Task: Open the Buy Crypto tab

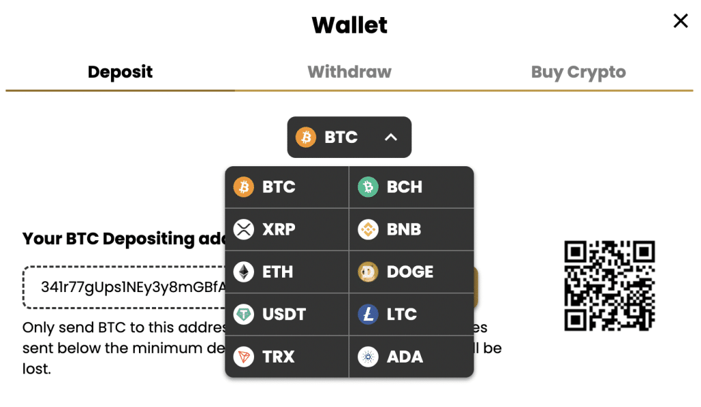Action: point(578,73)
